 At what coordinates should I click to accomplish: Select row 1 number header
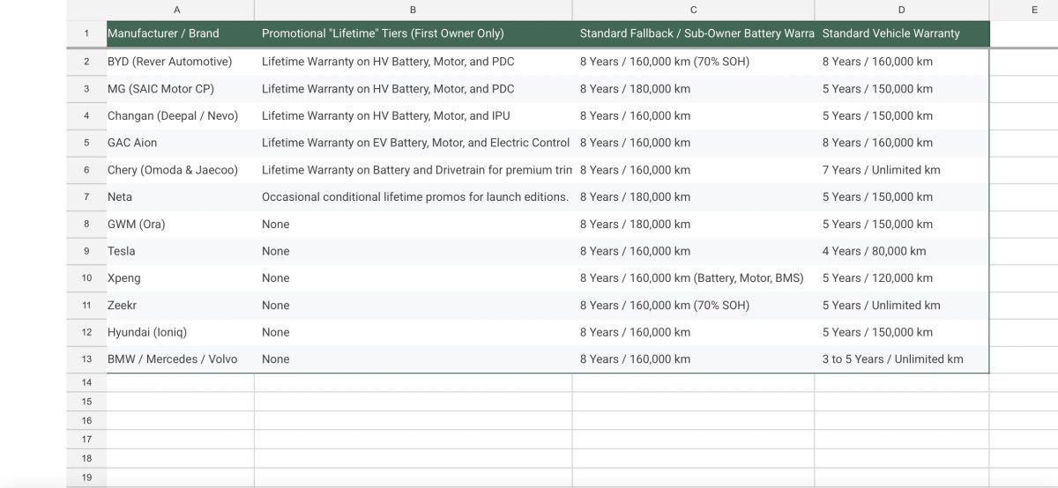click(86, 33)
